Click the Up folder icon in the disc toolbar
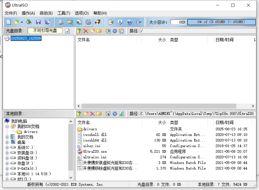 [79, 31]
